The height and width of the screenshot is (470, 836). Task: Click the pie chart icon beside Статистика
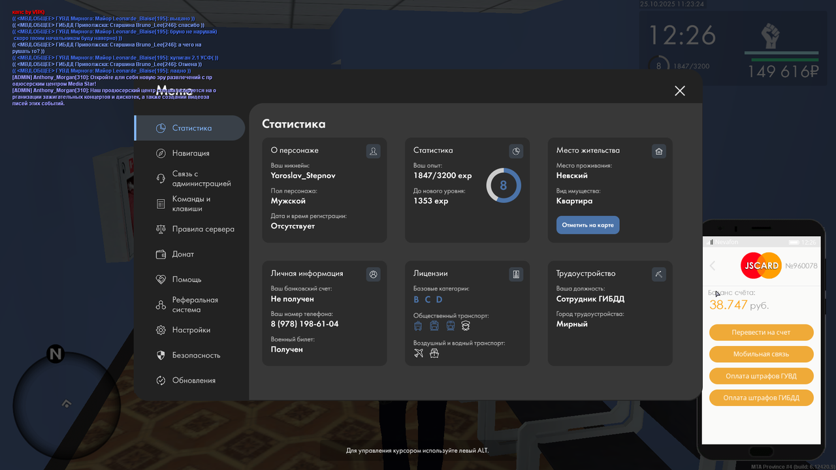pos(161,128)
